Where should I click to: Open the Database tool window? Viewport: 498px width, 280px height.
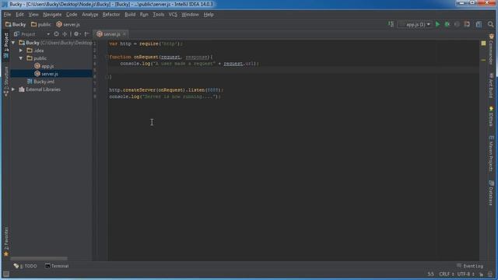[x=491, y=193]
